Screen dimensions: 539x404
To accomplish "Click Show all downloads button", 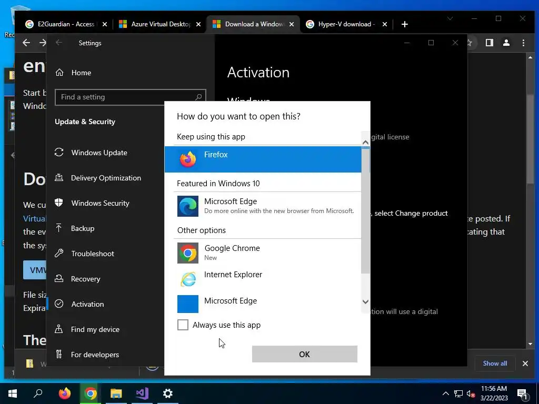I will (495, 363).
